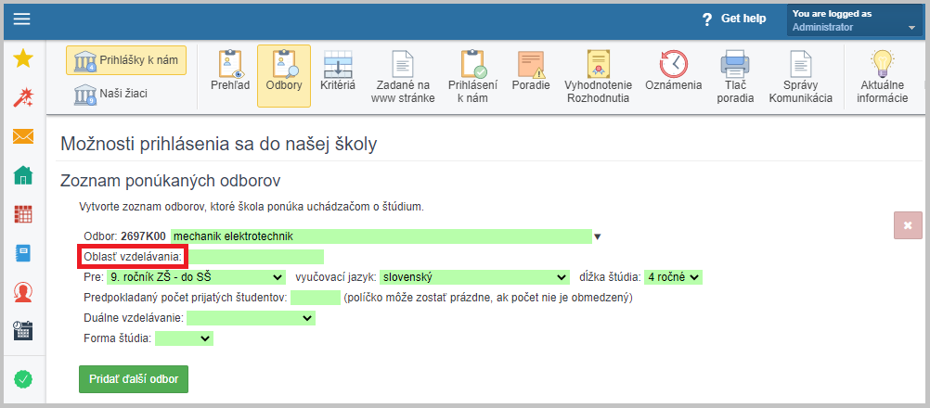Go to the green house home icon
The height and width of the screenshot is (408, 930).
coord(23,175)
